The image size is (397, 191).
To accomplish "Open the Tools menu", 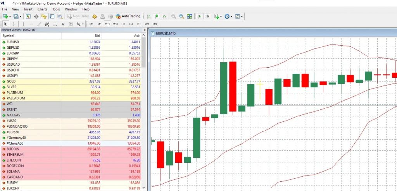I will (x=56, y=9).
